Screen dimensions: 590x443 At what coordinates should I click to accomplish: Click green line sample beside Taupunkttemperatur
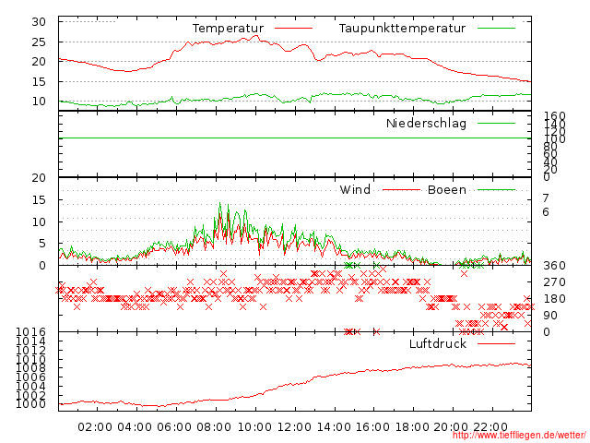[496, 29]
